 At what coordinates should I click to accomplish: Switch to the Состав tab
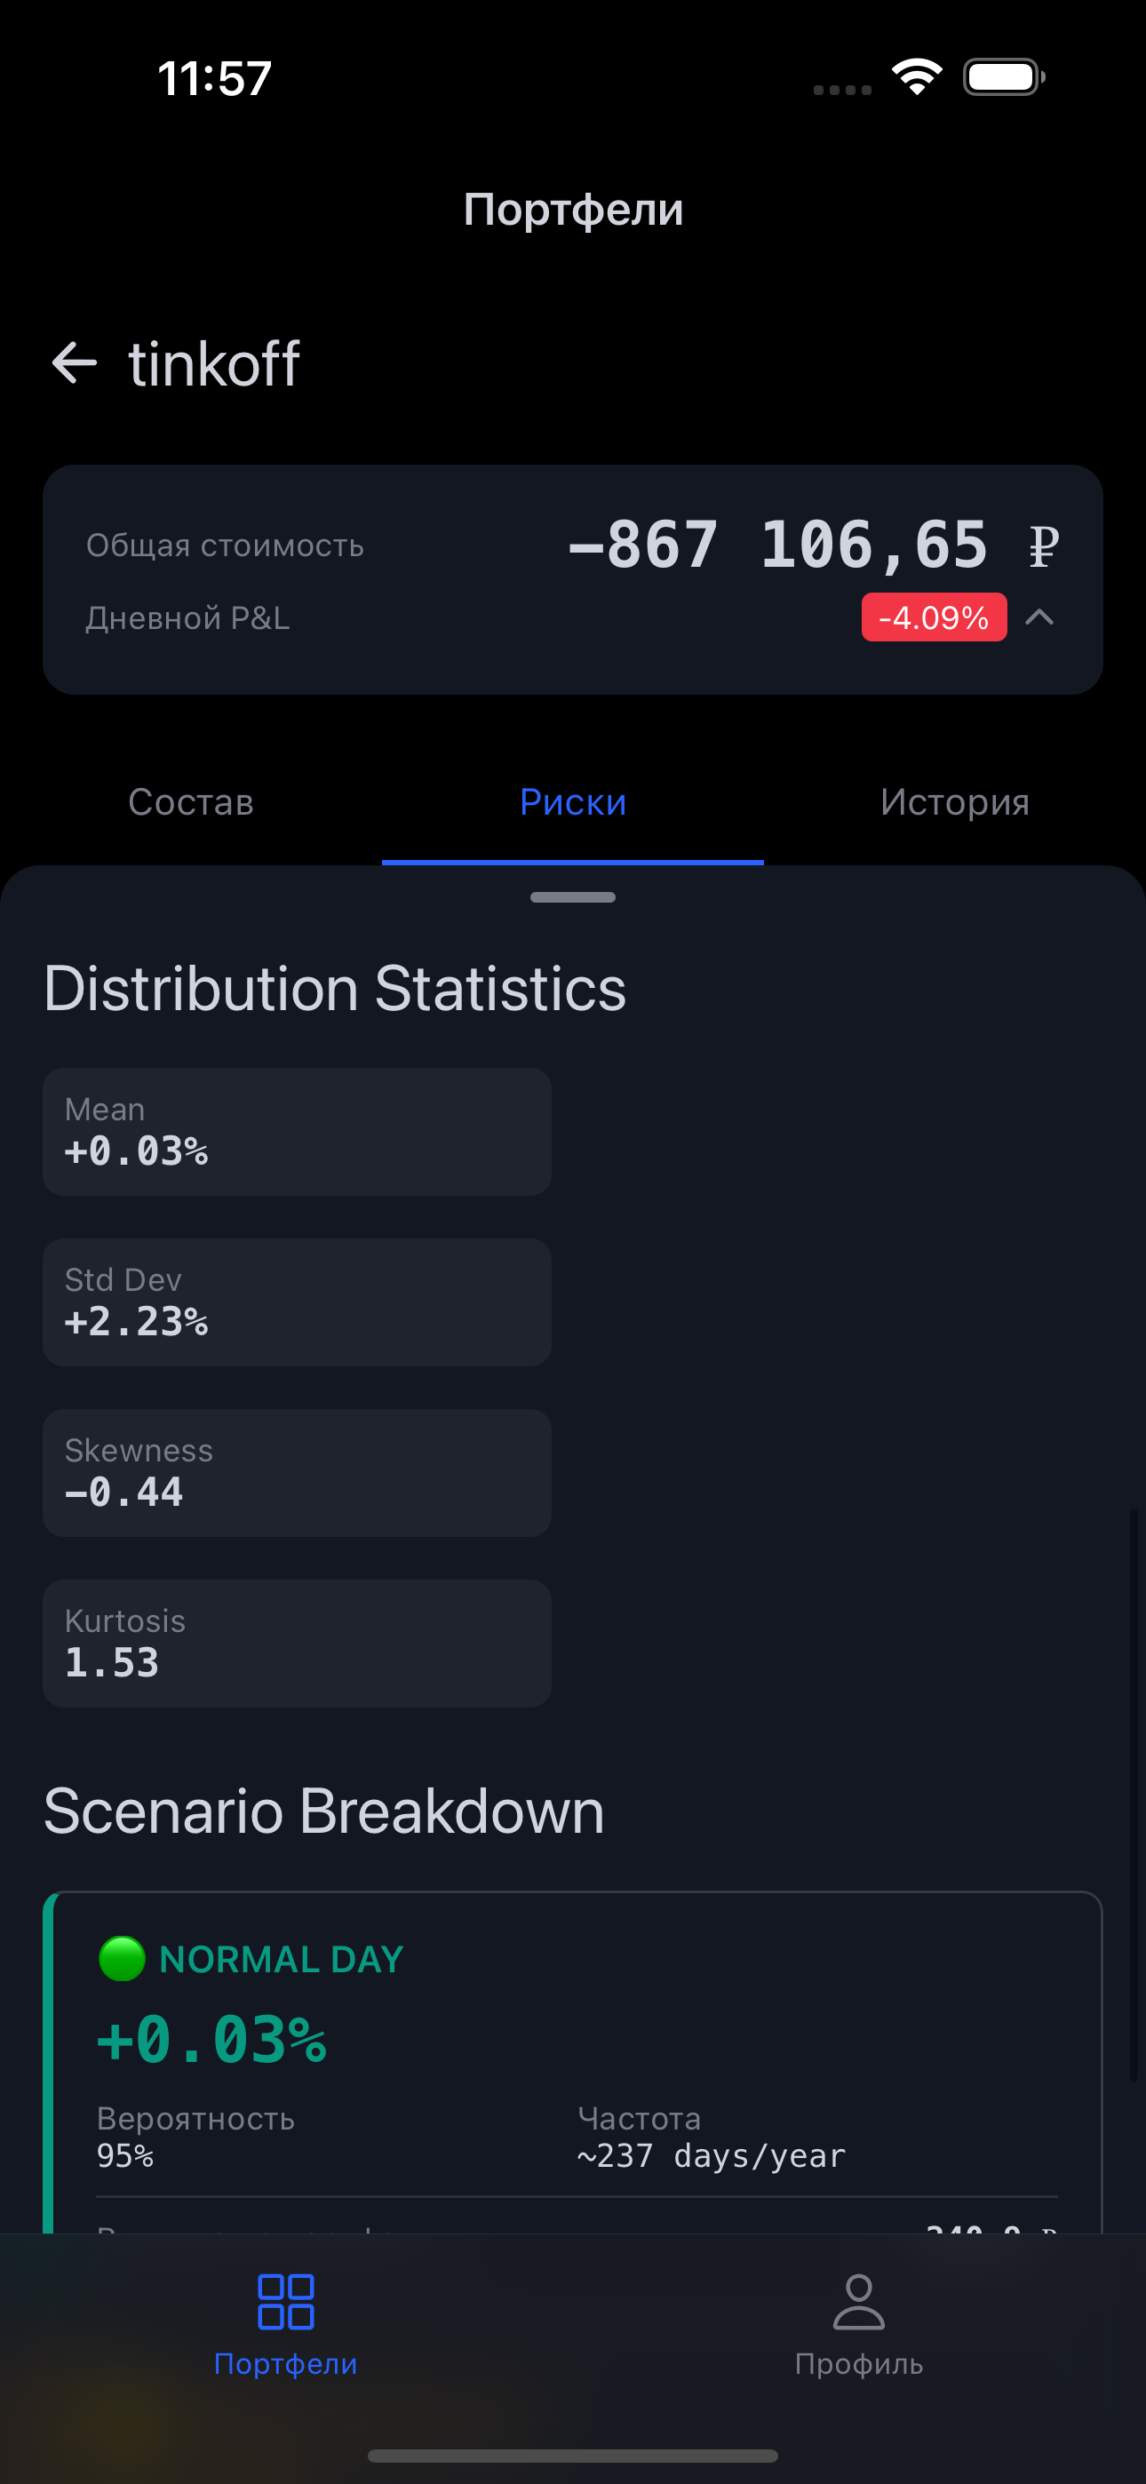coord(191,802)
